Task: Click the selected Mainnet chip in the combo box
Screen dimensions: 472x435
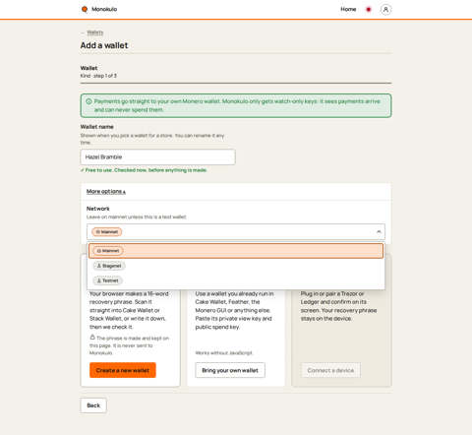Action: pyautogui.click(x=107, y=232)
